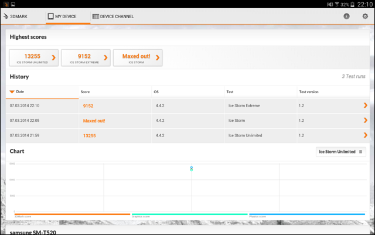Click the clock showing 22:10
The height and width of the screenshot is (235, 375).
click(364, 4)
